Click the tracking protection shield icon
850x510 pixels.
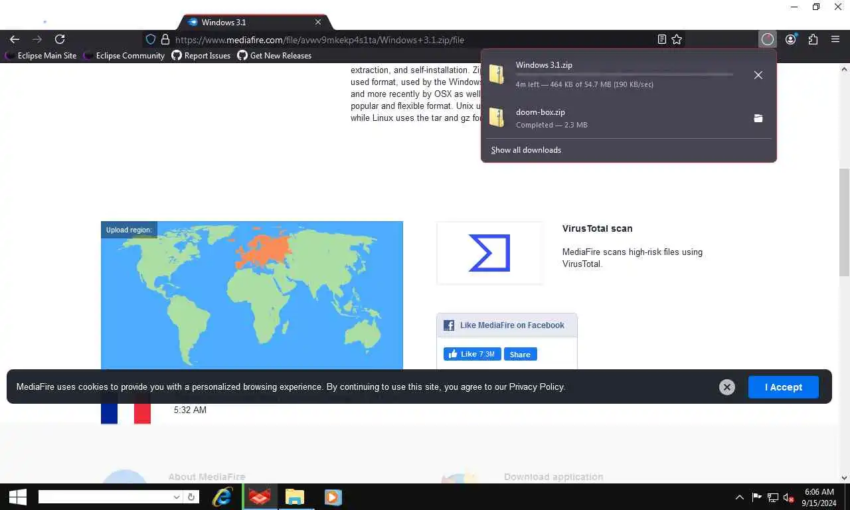coord(151,39)
